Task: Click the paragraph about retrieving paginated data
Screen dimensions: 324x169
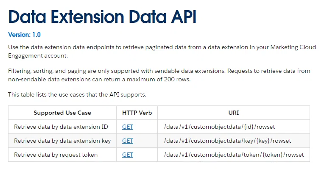Action: [162, 51]
